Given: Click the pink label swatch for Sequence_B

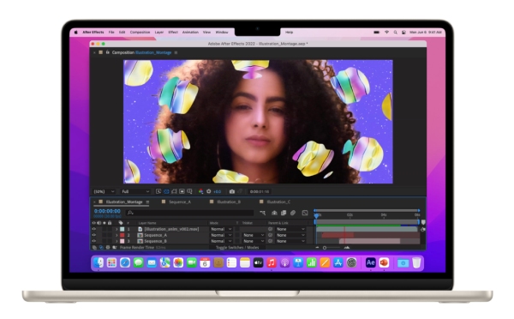Looking at the screenshot, I should (123, 241).
